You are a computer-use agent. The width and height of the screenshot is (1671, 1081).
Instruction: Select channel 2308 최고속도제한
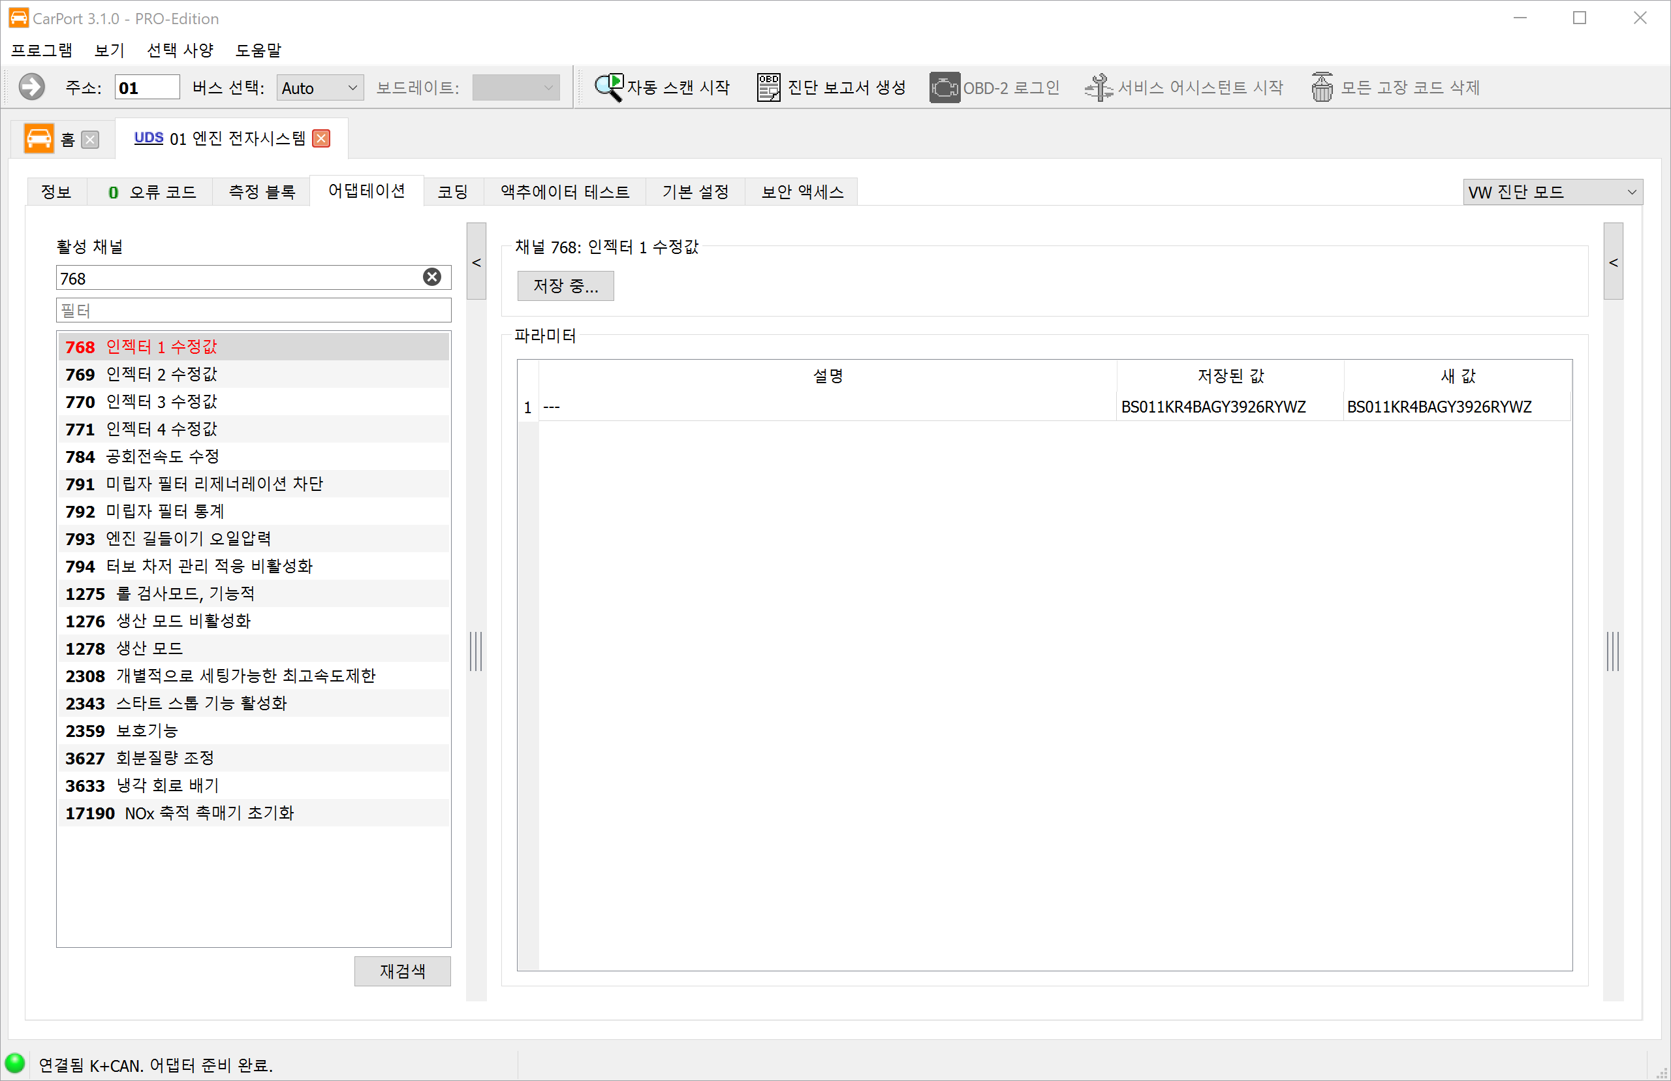253,675
